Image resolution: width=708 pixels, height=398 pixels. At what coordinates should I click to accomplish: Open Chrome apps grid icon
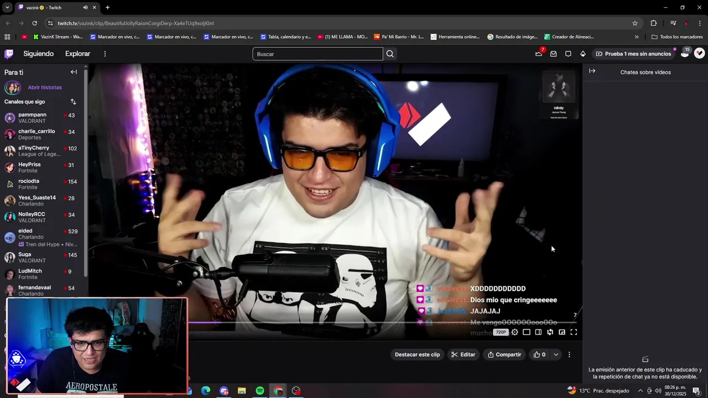coord(7,37)
